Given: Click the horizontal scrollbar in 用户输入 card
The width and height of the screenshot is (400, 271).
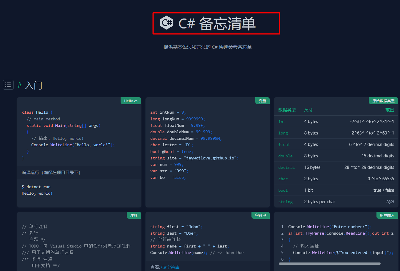Looking at the screenshot, I should pos(330,263).
